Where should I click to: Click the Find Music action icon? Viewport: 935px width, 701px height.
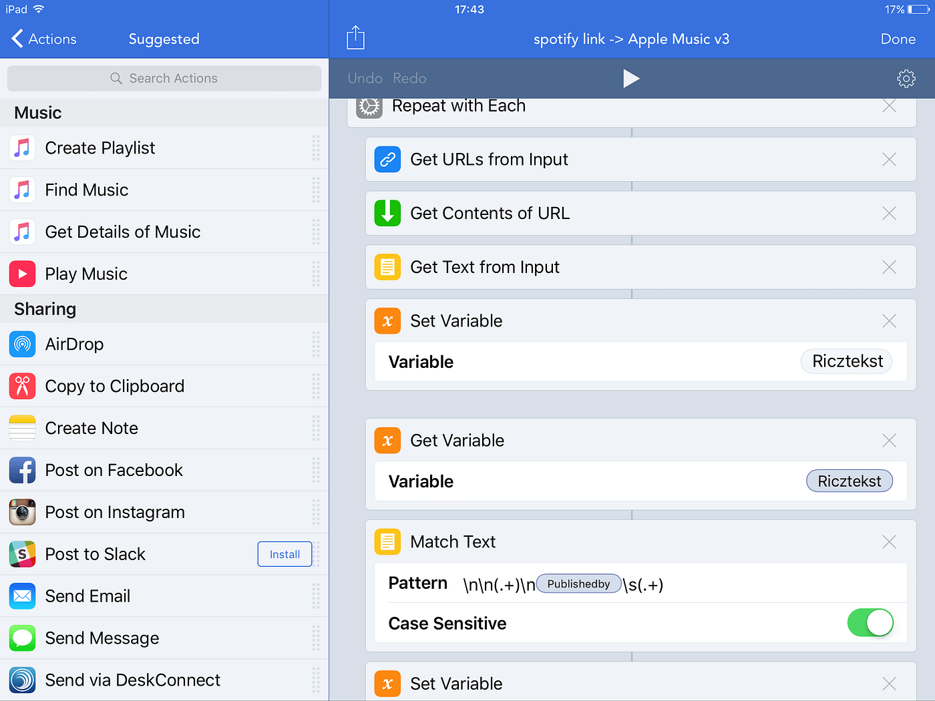pyautogui.click(x=22, y=190)
